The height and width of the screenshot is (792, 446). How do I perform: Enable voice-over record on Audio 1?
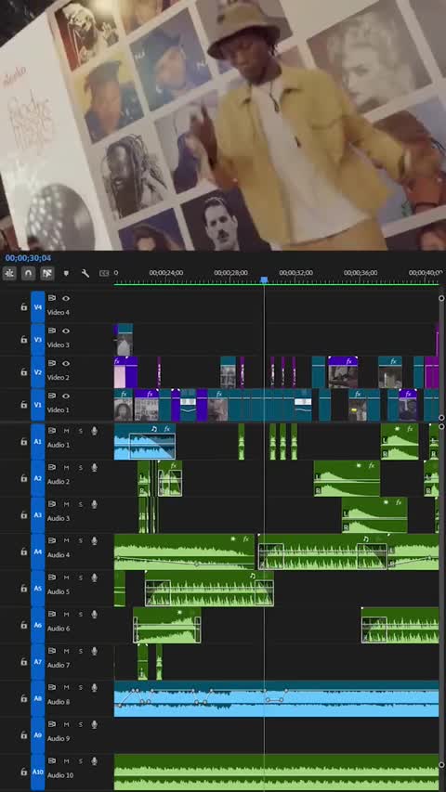click(x=94, y=431)
